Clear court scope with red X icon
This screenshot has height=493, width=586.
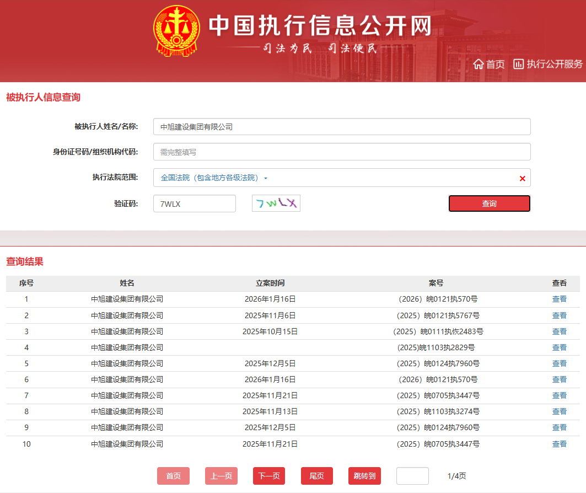tap(523, 179)
